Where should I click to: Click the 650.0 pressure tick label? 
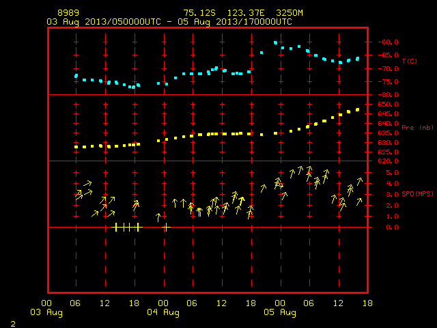click(388, 105)
